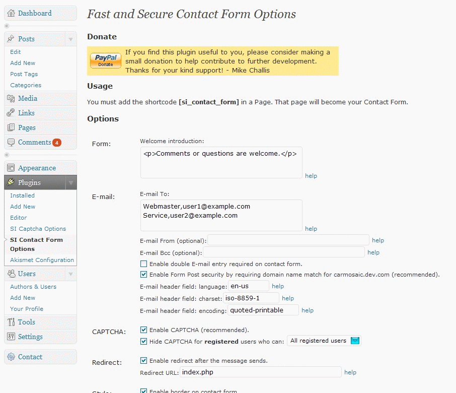Click help link beside Redirect URL
This screenshot has height=393, width=456.
point(350,372)
